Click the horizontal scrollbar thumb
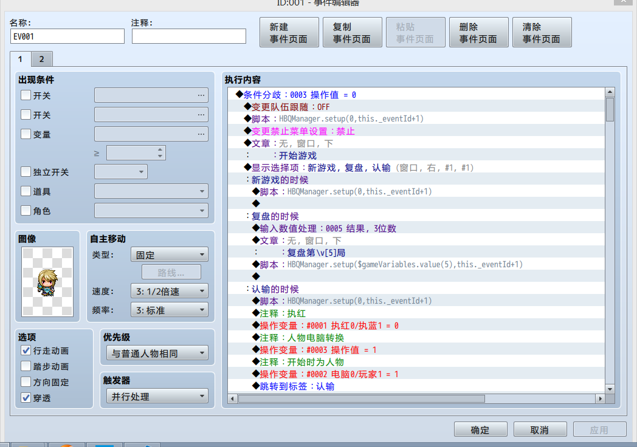The height and width of the screenshot is (447, 637). [362, 398]
